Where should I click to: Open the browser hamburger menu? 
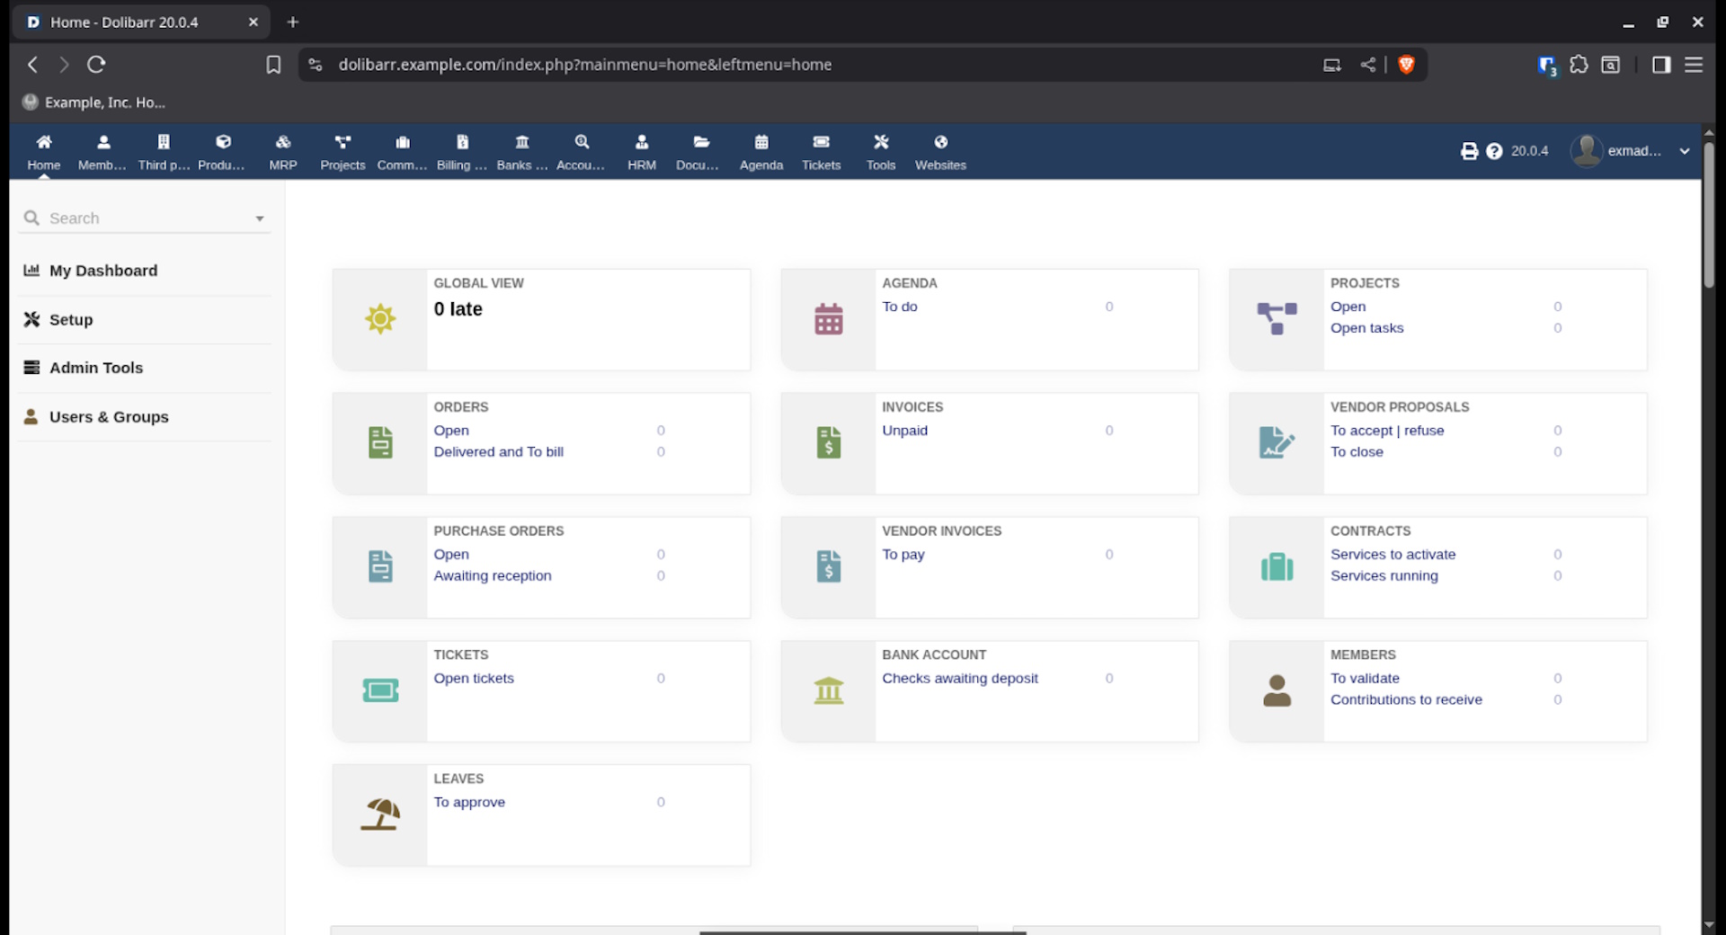(x=1694, y=65)
